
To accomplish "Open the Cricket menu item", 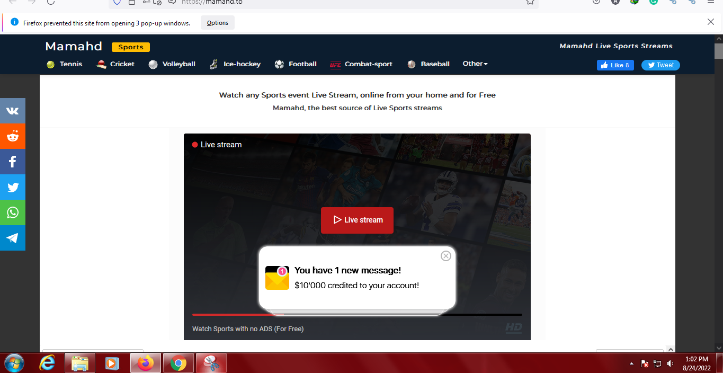I will [x=122, y=64].
